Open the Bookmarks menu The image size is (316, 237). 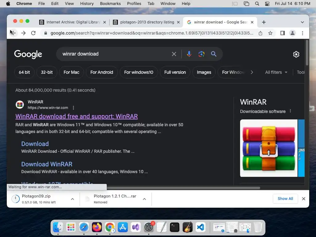(110, 4)
